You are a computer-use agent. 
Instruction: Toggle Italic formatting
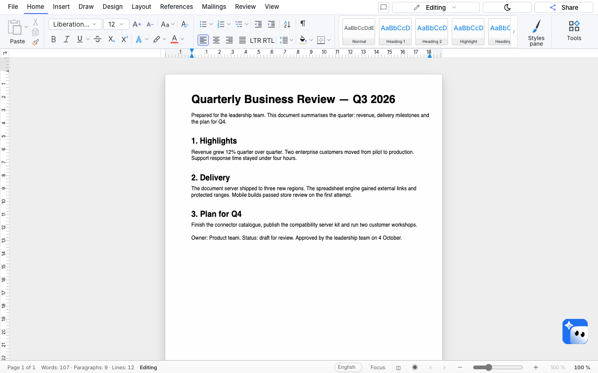(x=66, y=40)
